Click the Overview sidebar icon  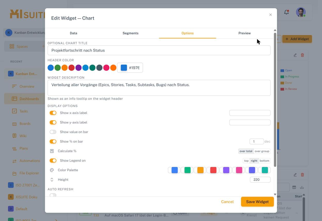click(14, 86)
